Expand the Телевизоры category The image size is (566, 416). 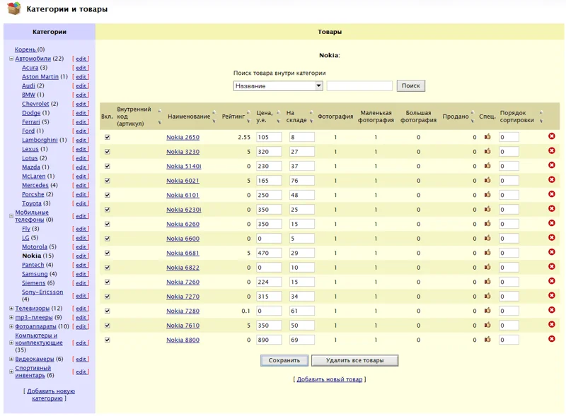click(11, 309)
